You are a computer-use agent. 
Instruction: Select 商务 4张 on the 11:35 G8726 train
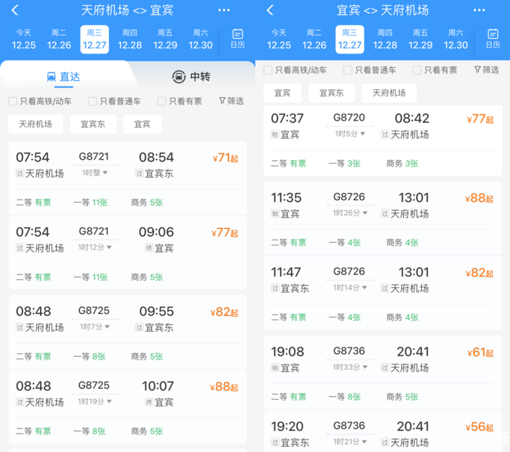click(402, 243)
